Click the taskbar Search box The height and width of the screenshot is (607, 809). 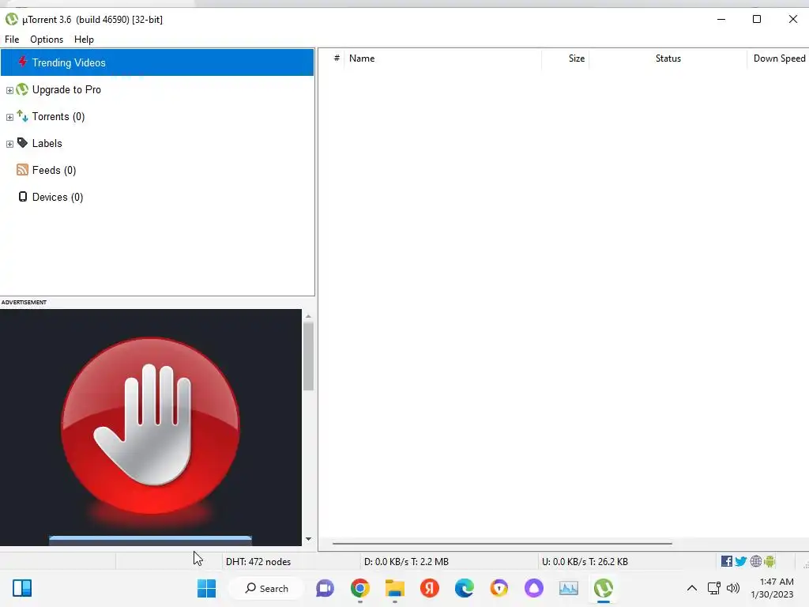[x=267, y=588]
